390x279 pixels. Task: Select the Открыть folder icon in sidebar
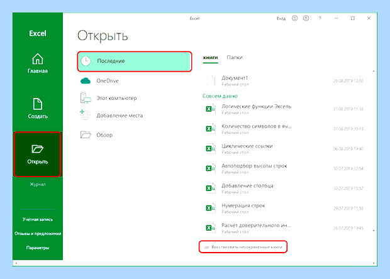(38, 149)
